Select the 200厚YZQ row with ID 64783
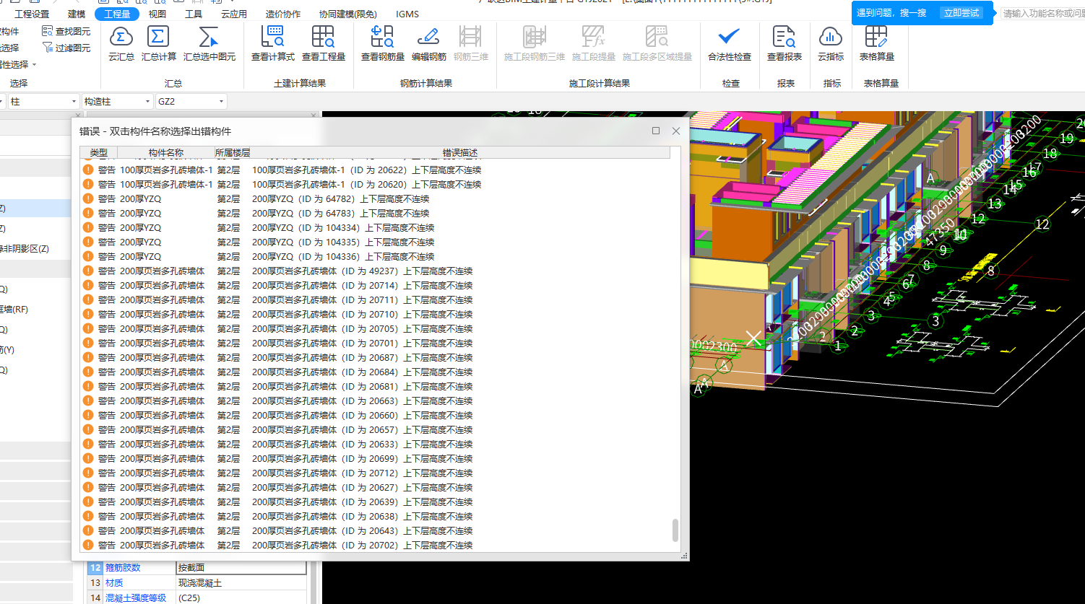1085x604 pixels. click(x=376, y=213)
